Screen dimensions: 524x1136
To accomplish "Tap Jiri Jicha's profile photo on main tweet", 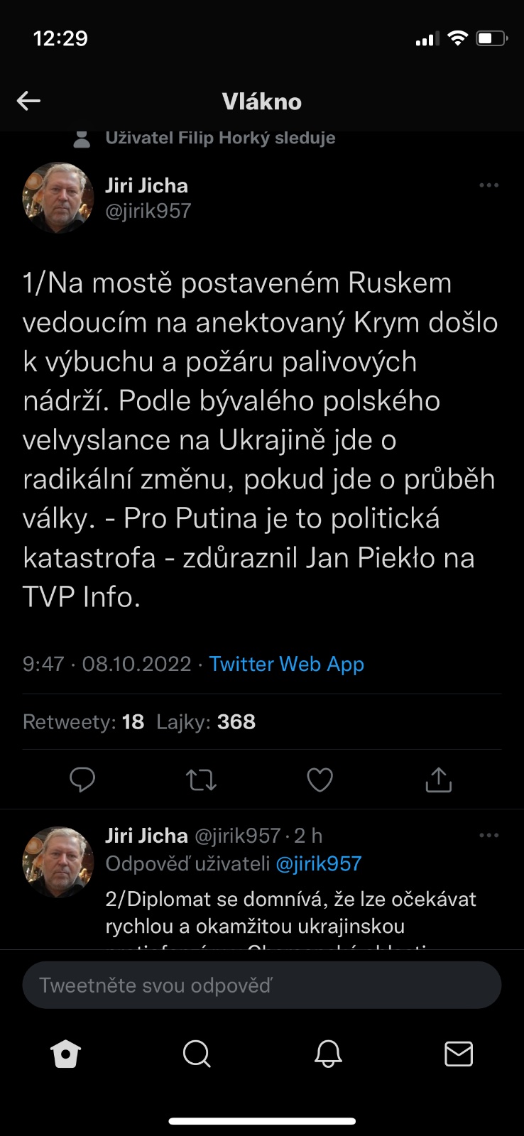I will [x=58, y=198].
